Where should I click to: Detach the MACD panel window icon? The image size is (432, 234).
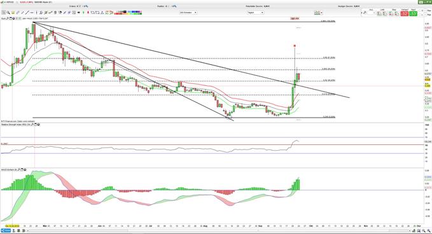[x=22, y=170]
